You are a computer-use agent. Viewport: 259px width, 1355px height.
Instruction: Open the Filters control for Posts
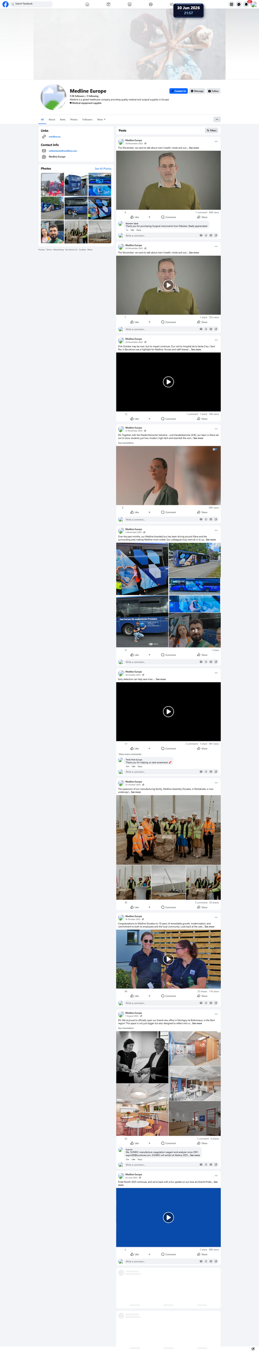click(211, 131)
